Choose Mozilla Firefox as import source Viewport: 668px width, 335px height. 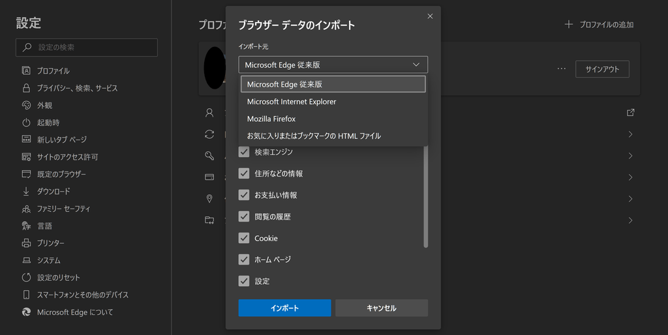tap(333, 119)
